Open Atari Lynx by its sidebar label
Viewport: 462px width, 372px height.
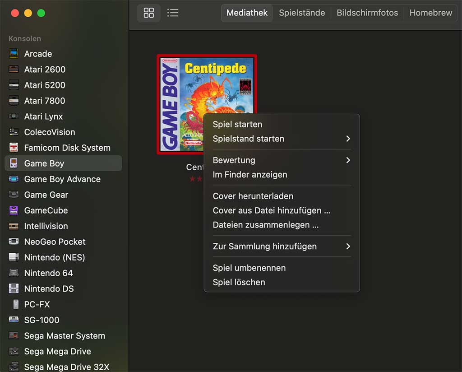[x=43, y=116]
